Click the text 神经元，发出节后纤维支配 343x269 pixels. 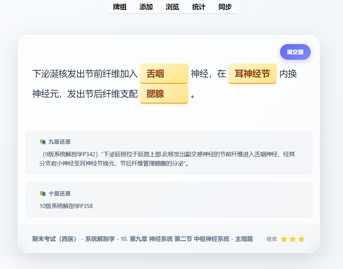pos(85,94)
